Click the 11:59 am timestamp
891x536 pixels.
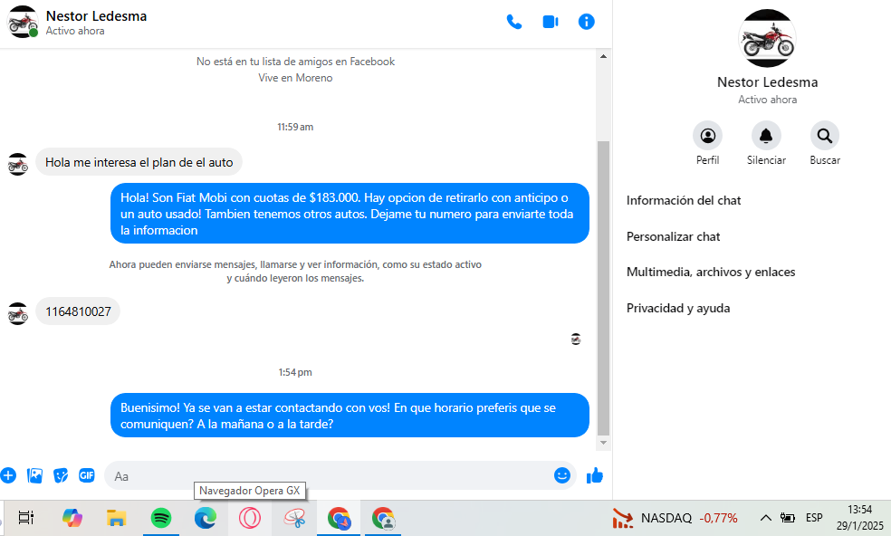coord(295,128)
